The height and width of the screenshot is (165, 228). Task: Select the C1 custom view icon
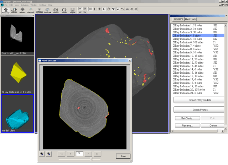[56, 10]
